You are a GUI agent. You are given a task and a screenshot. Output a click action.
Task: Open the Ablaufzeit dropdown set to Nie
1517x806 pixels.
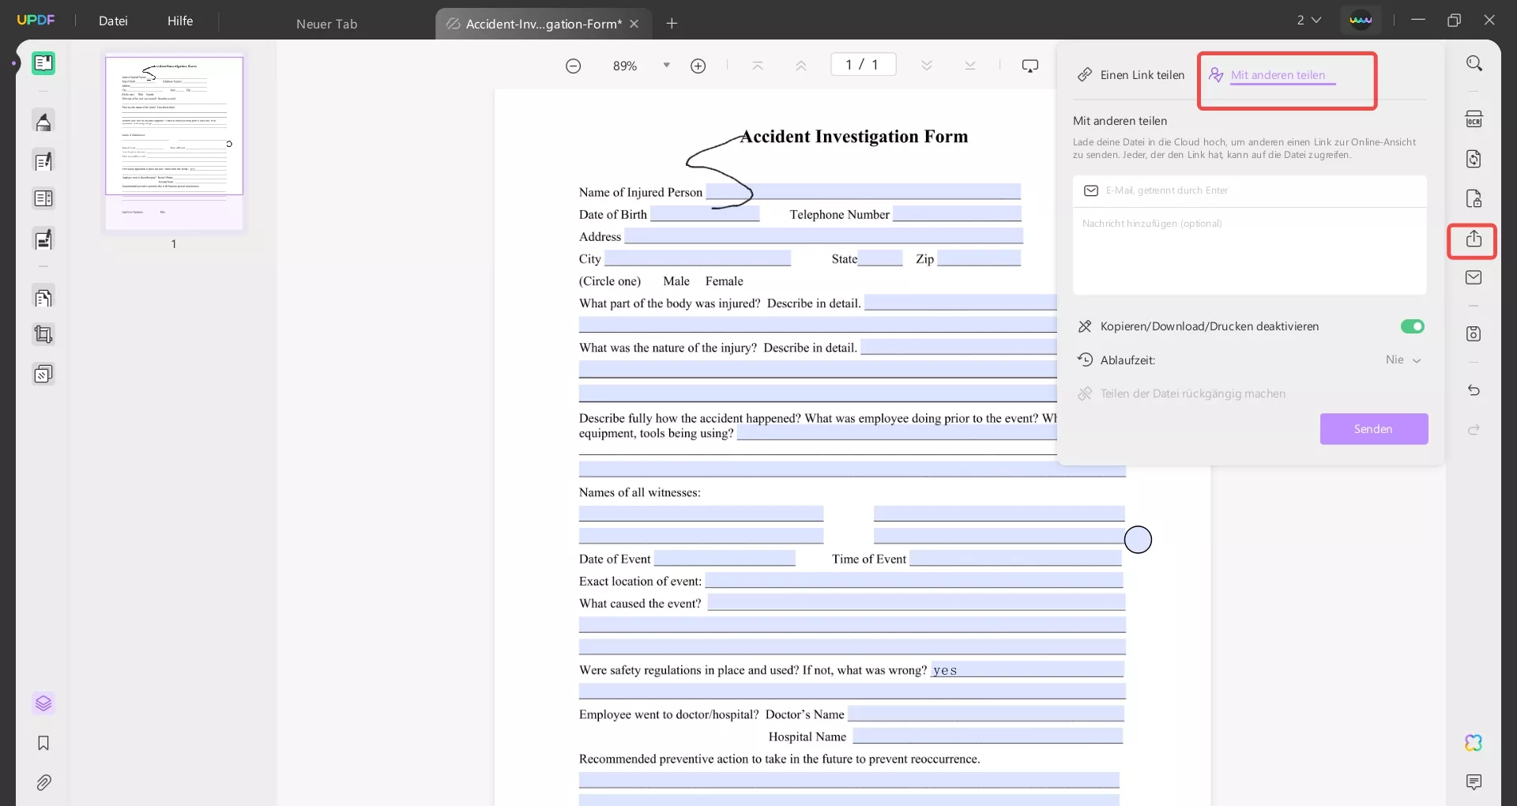[1404, 360]
